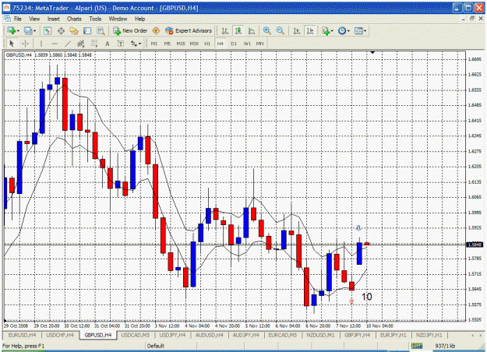Screen dimensions: 487x352
Task: Switch to the USDCHF,H4 chart tab
Action: point(60,335)
